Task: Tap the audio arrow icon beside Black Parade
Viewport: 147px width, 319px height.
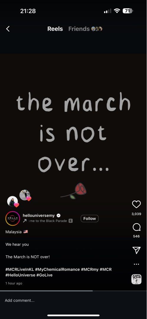Action: point(24,221)
